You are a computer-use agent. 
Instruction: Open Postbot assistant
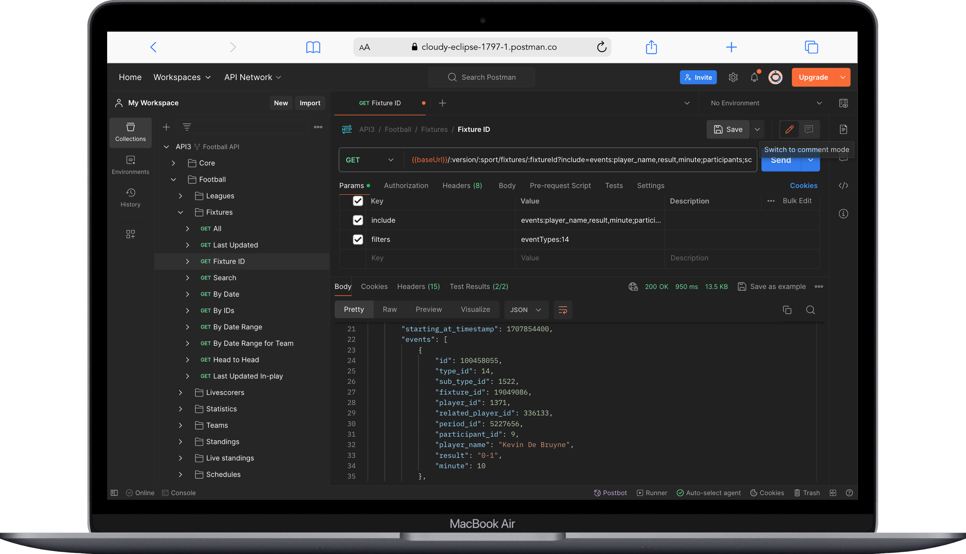[610, 493]
